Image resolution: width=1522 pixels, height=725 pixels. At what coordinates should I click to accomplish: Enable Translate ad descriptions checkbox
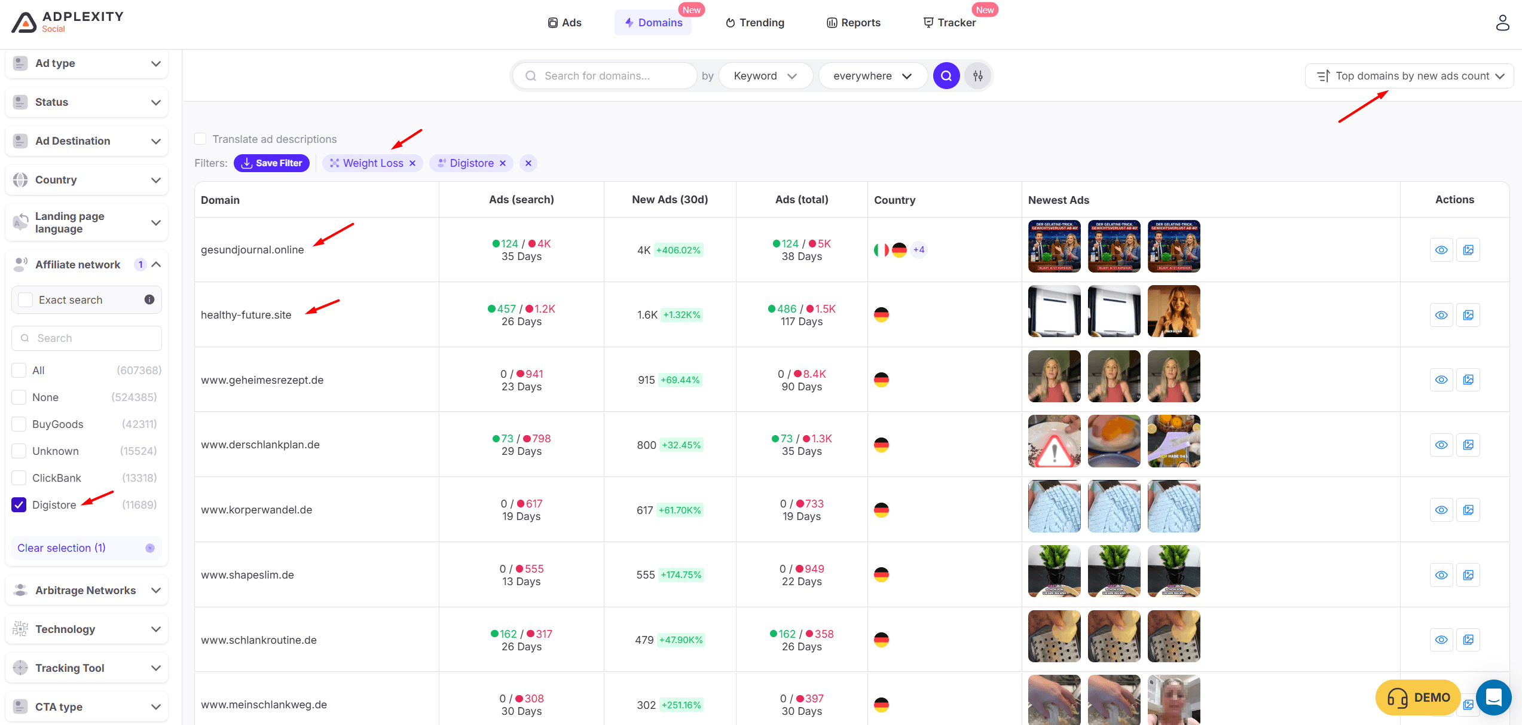click(200, 139)
